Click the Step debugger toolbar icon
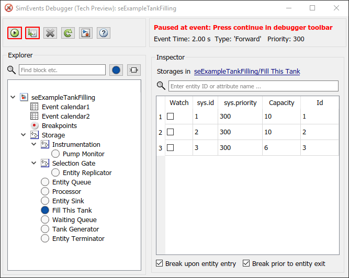Image resolution: width=349 pixels, height=278 pixels. click(x=32, y=33)
